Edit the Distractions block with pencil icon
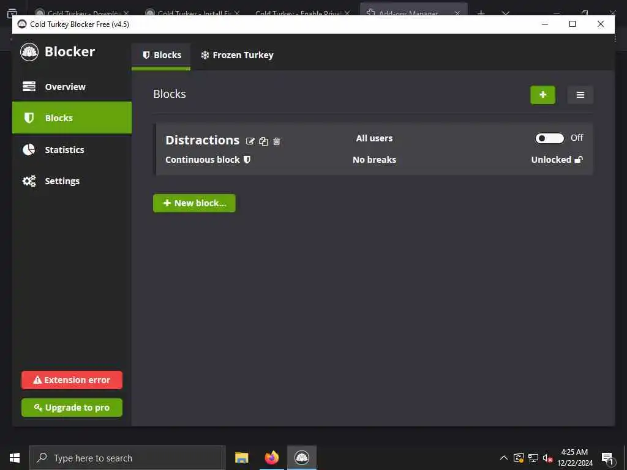This screenshot has width=627, height=470. (250, 141)
